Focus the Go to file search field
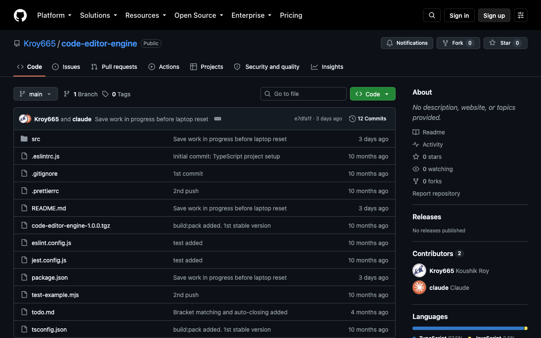541x338 pixels. pyautogui.click(x=303, y=94)
